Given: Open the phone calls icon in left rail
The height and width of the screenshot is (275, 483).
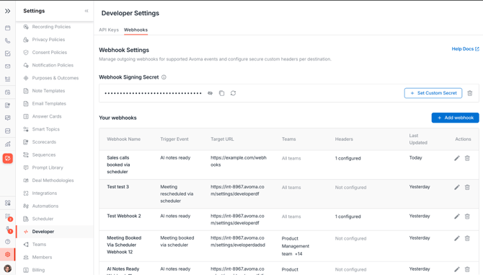Looking at the screenshot, I should [x=8, y=40].
